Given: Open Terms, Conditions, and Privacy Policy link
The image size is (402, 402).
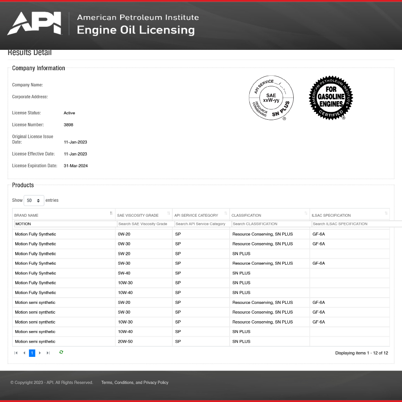Looking at the screenshot, I should [135, 382].
